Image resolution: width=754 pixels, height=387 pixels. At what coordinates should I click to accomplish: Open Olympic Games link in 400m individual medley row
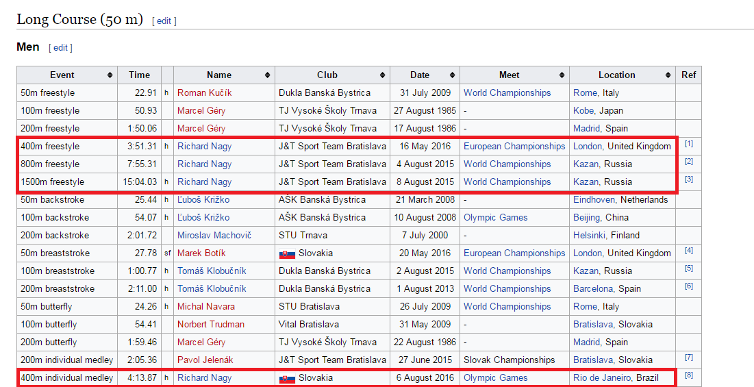495,377
